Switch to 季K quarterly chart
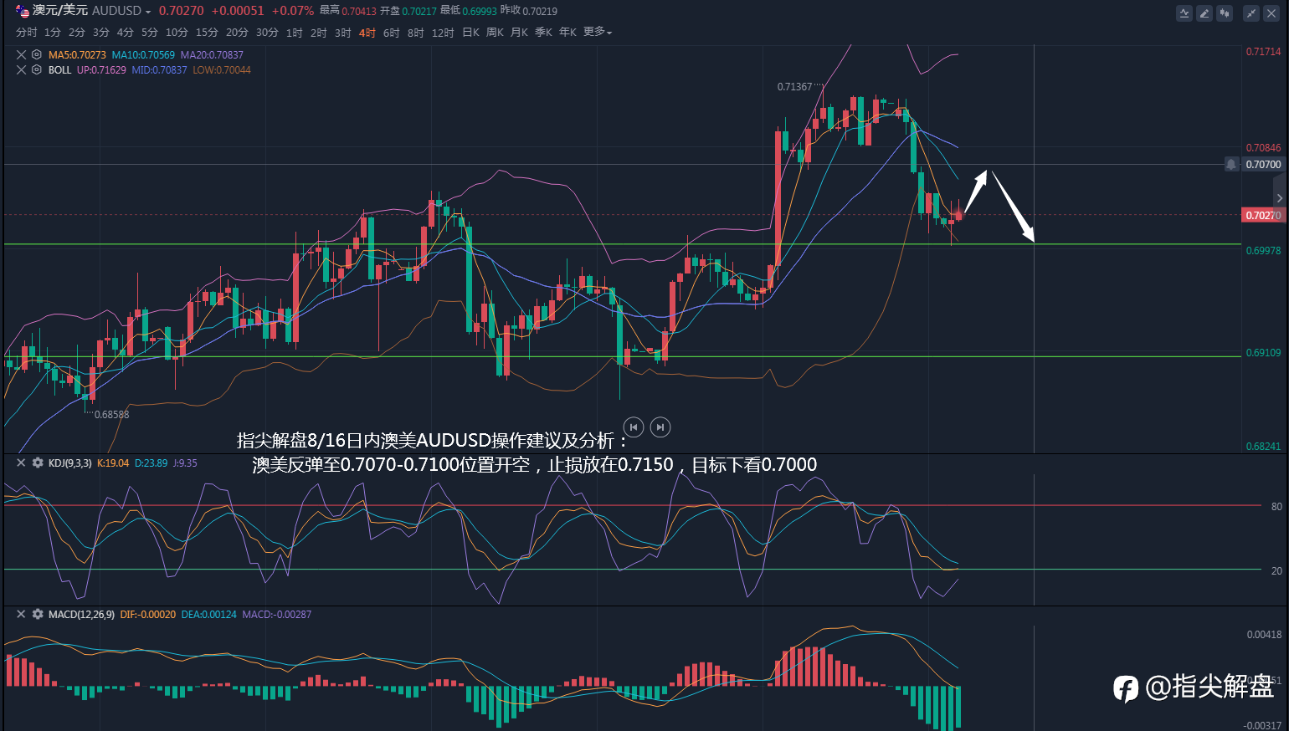Screen dimensions: 1289x731 pyautogui.click(x=544, y=32)
